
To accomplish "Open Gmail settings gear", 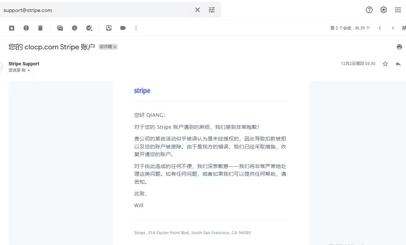I will (x=383, y=10).
